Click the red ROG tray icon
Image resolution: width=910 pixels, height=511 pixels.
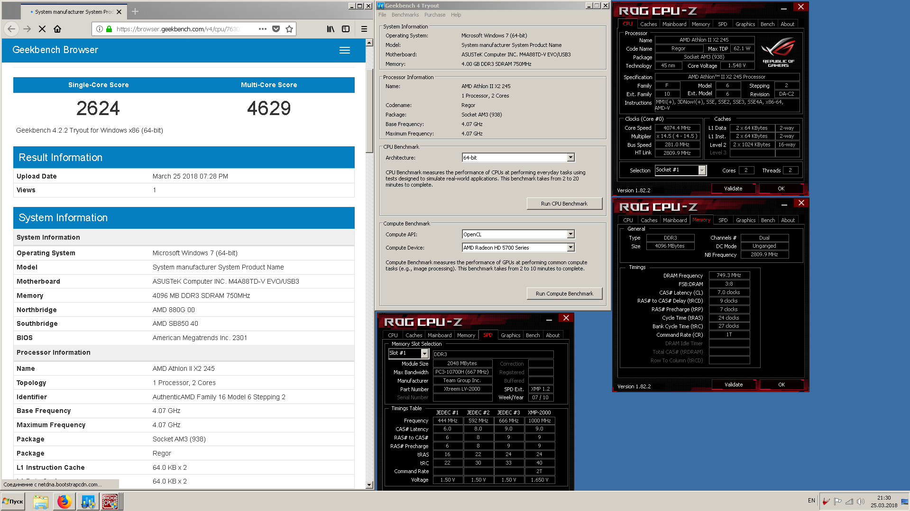tap(826, 502)
